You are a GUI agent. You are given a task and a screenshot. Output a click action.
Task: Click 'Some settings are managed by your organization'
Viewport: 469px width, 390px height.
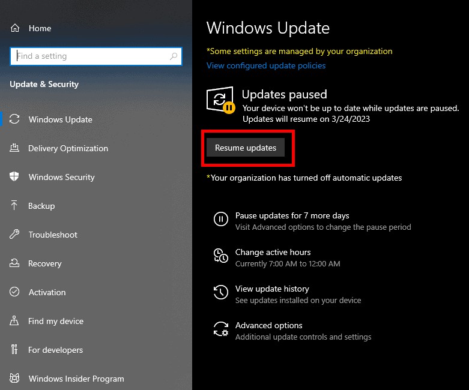[x=300, y=51]
